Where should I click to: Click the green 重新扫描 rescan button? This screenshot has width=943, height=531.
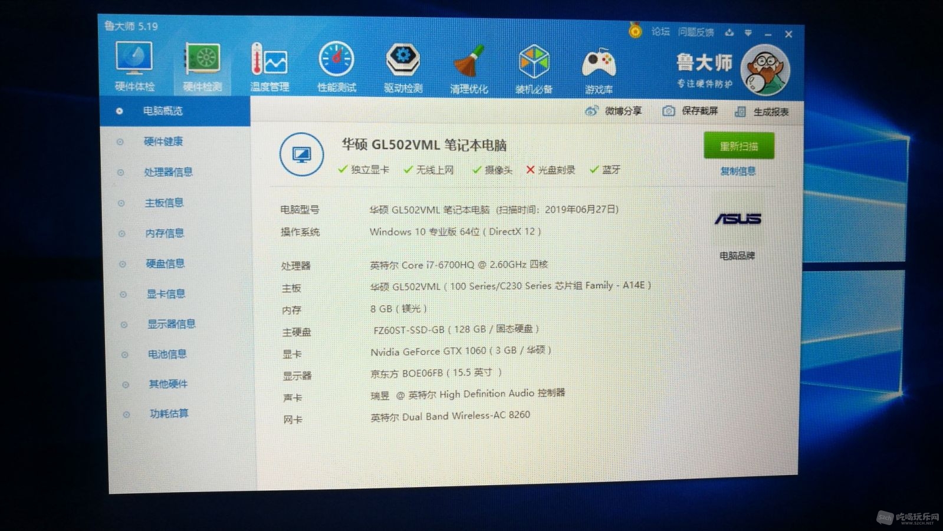739,146
